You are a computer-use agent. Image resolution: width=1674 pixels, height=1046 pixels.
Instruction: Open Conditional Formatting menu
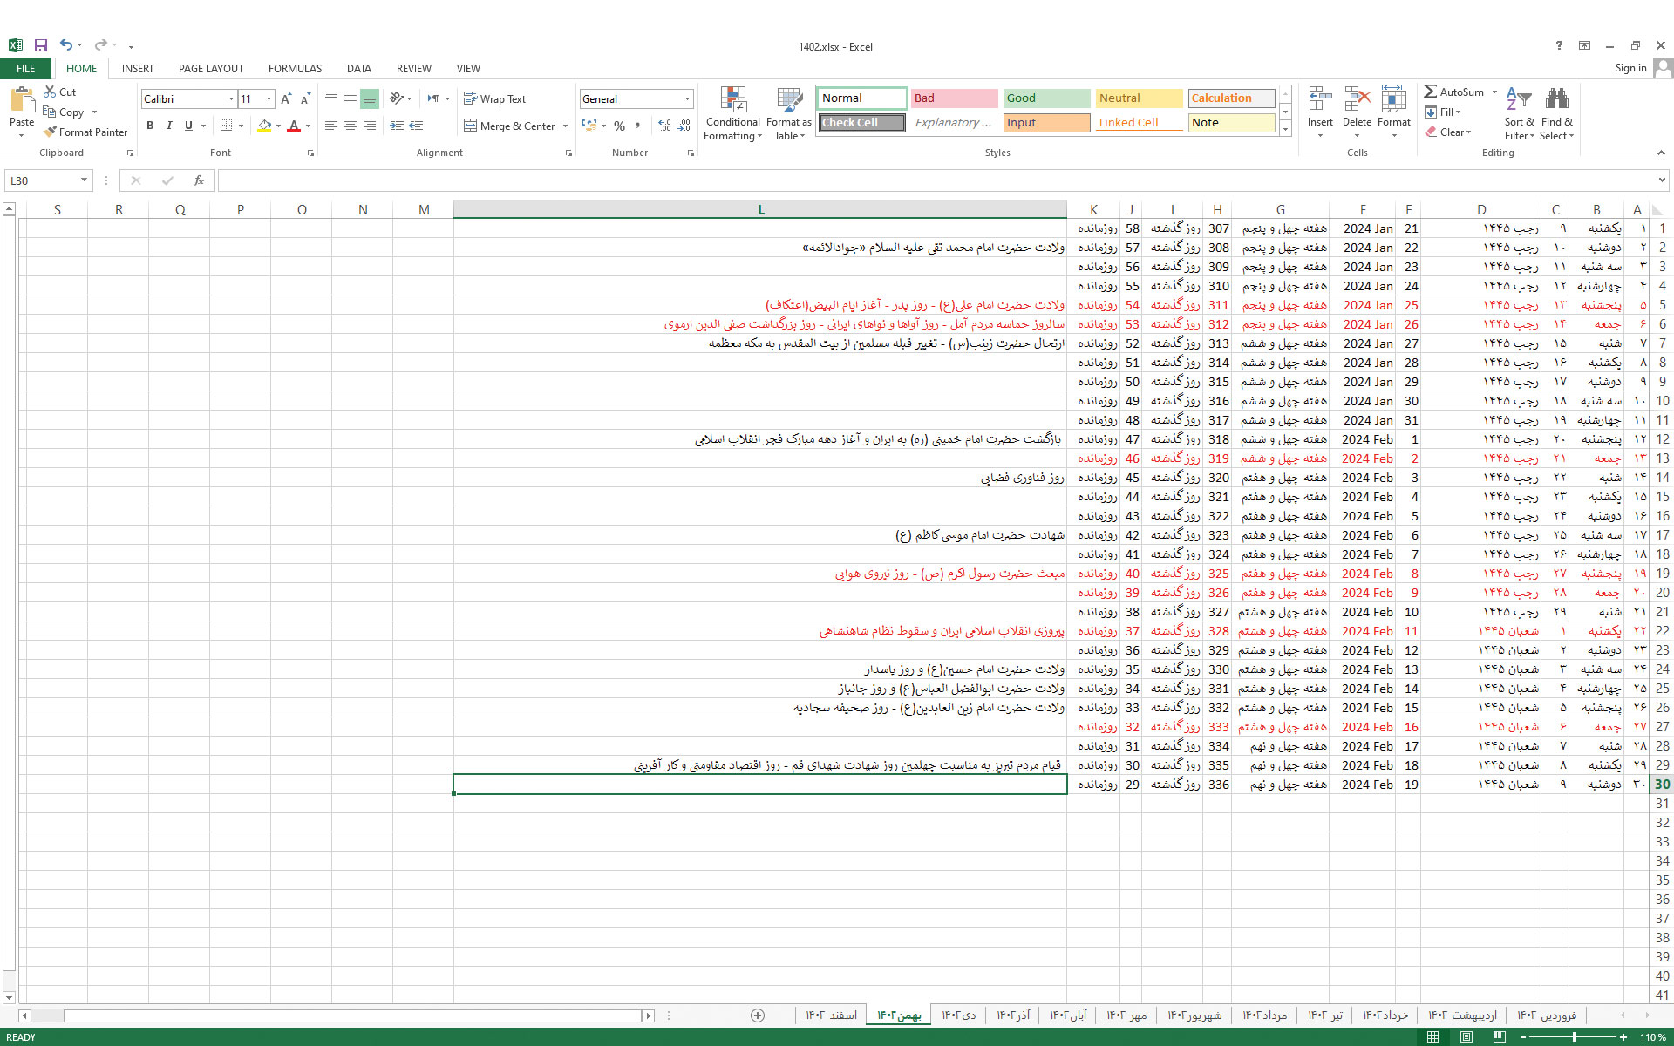point(733,113)
